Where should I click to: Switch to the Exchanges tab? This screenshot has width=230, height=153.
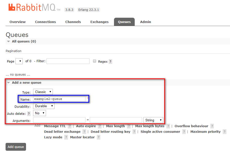[x=99, y=22]
